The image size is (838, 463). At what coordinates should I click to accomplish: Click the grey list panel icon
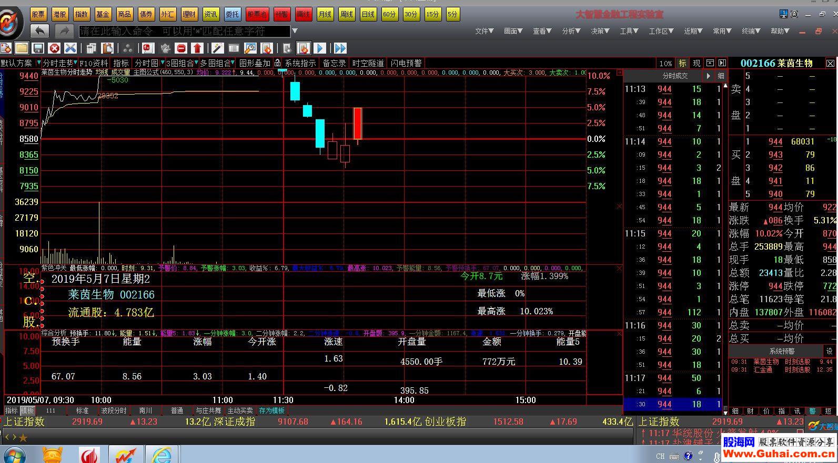coord(234,48)
